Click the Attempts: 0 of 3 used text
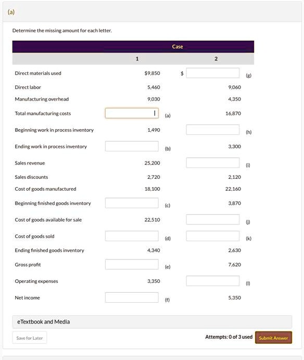This screenshot has height=360, width=304. 229,337
